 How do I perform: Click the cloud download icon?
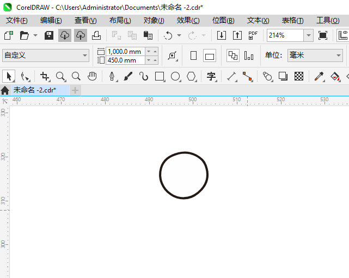pyautogui.click(x=65, y=35)
